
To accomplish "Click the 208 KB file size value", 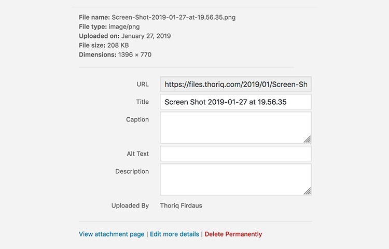I will [118, 45].
